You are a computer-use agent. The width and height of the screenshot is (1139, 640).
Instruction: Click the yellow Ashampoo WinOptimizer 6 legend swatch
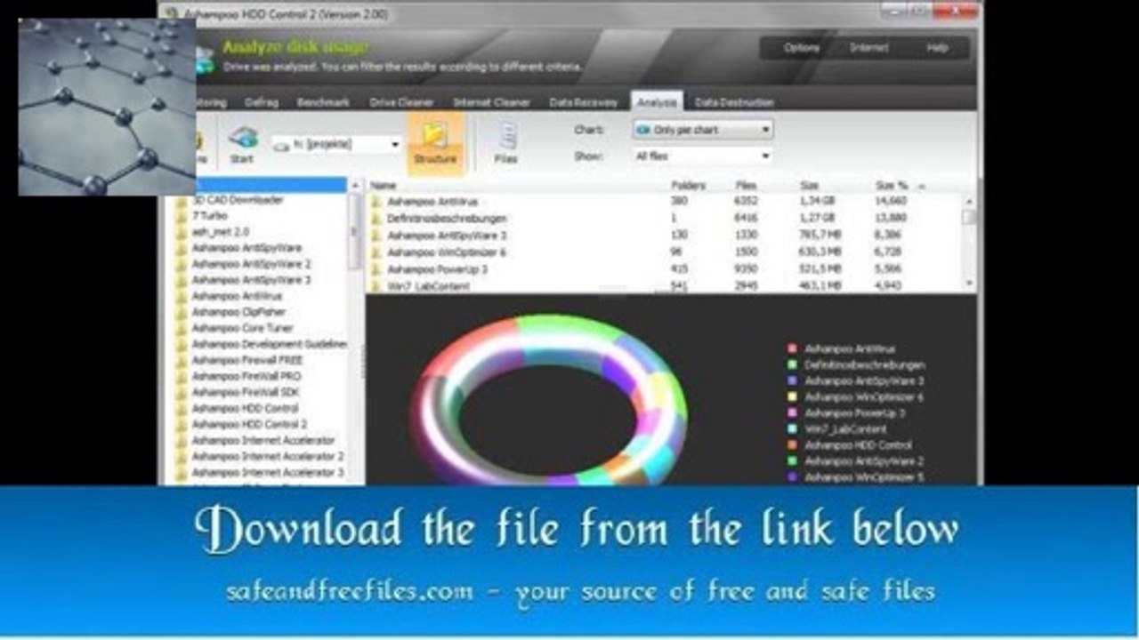click(792, 397)
